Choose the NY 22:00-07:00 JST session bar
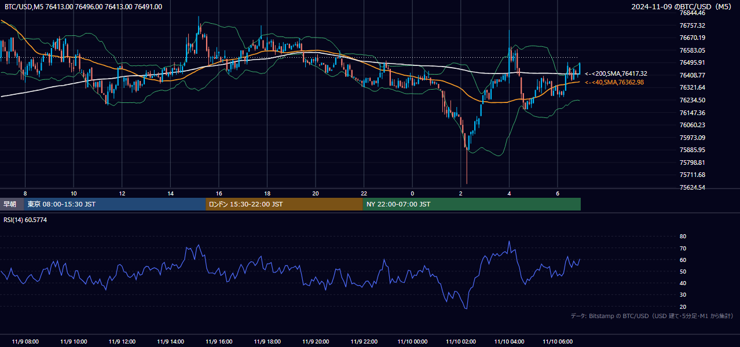This screenshot has width=740, height=347. (x=472, y=204)
